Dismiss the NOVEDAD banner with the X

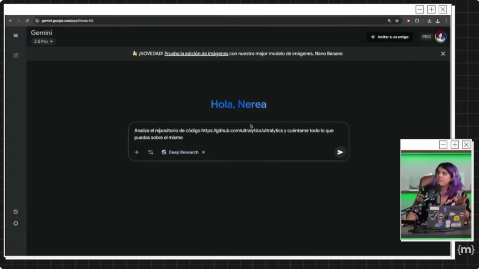(x=443, y=54)
